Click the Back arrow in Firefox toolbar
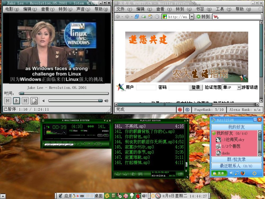The width and height of the screenshot is (265, 199). click(x=118, y=16)
